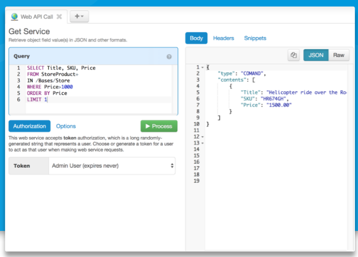The height and width of the screenshot is (257, 358).
Task: Open the Headers tab
Action: click(223, 38)
